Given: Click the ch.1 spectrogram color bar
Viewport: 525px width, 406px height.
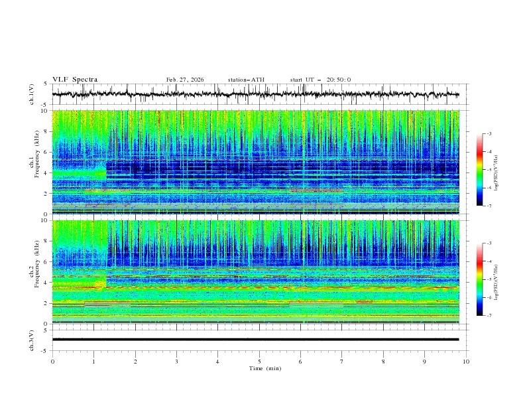Looking at the screenshot, I should point(479,169).
